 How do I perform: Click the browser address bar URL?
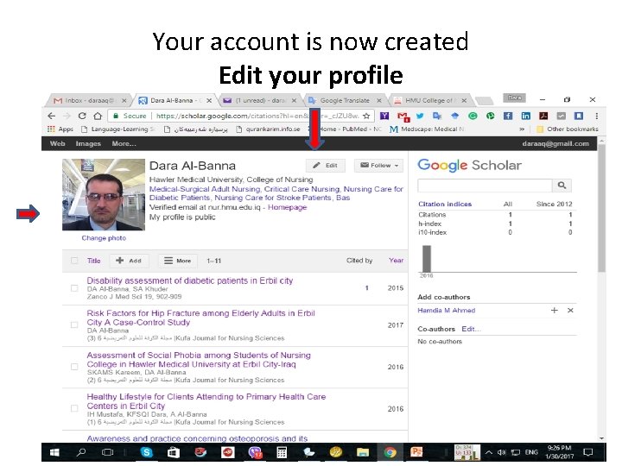click(x=257, y=116)
